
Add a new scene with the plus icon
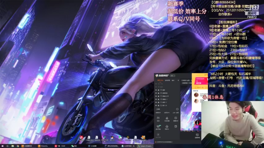coord(178,80)
